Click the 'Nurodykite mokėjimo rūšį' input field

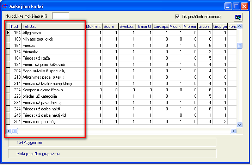point(61,16)
